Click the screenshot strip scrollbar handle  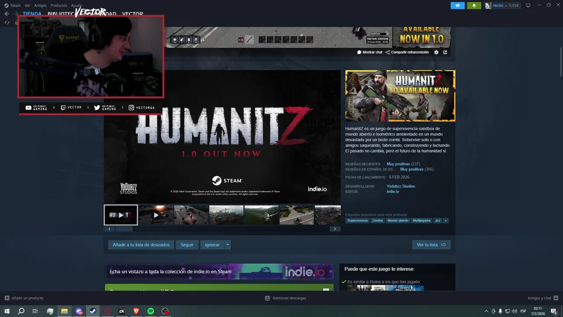[x=124, y=229]
